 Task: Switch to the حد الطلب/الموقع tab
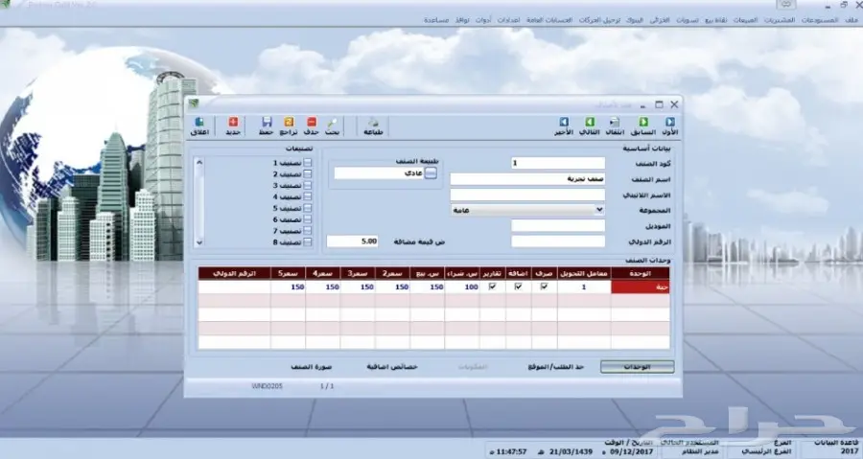tap(556, 367)
